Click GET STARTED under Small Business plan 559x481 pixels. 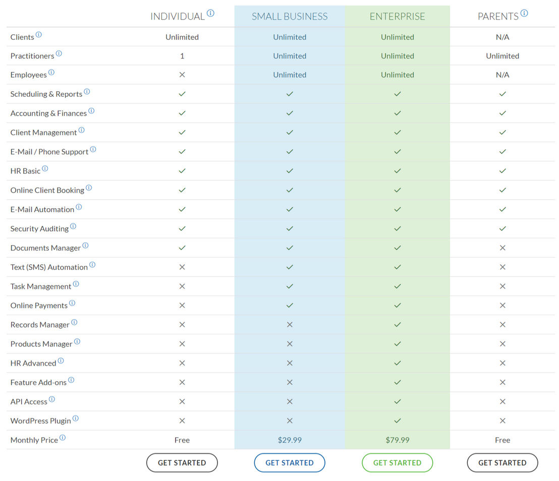point(290,463)
